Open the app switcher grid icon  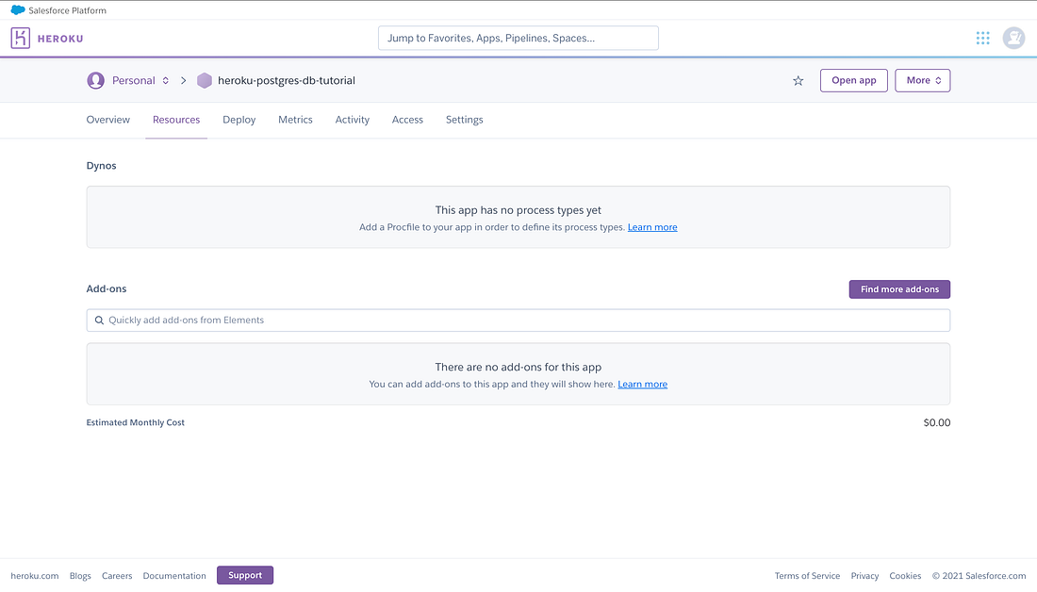tap(982, 38)
